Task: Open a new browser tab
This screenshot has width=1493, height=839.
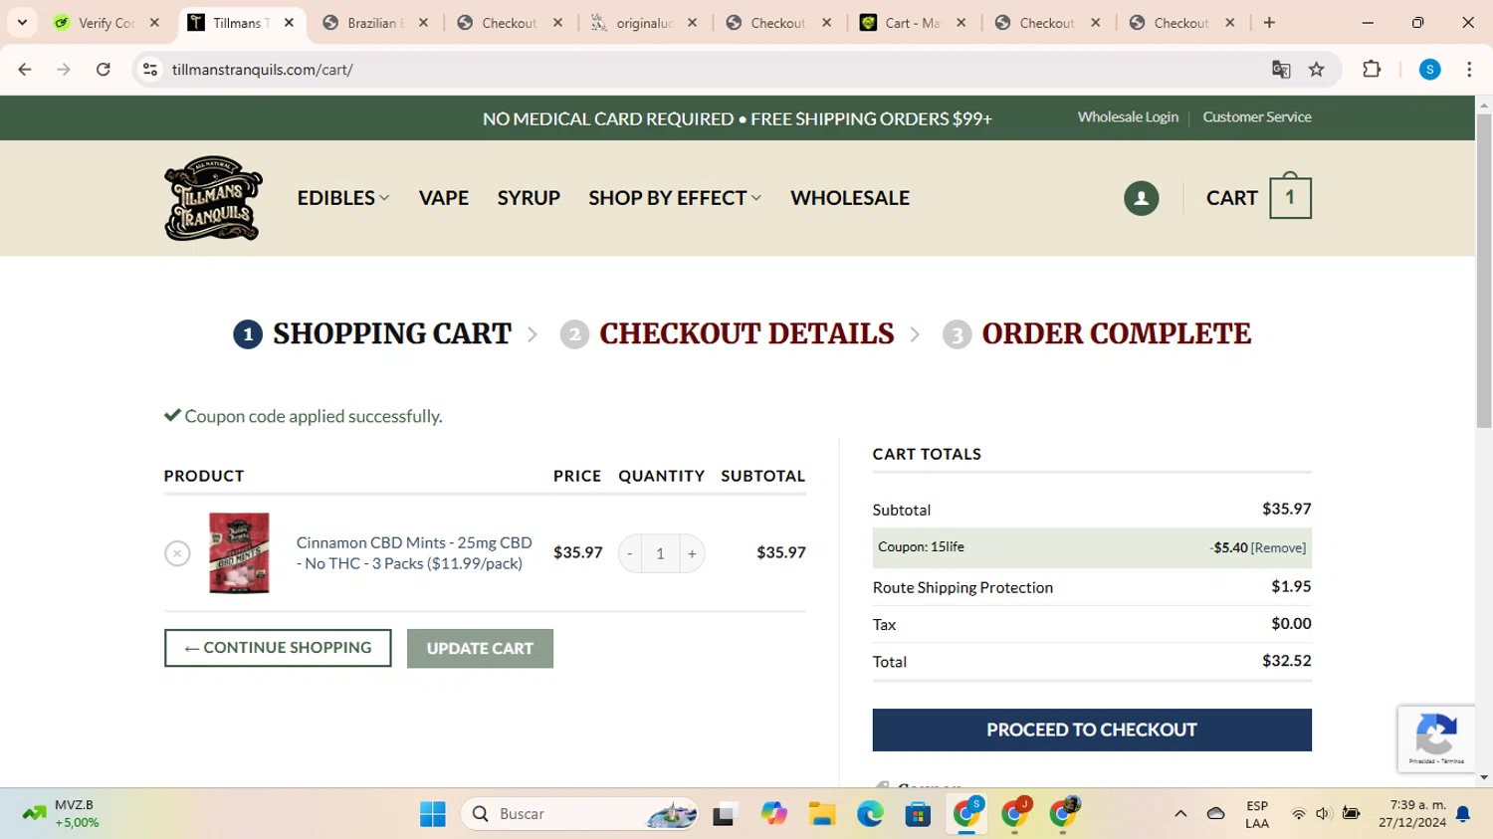Action: [x=1269, y=23]
